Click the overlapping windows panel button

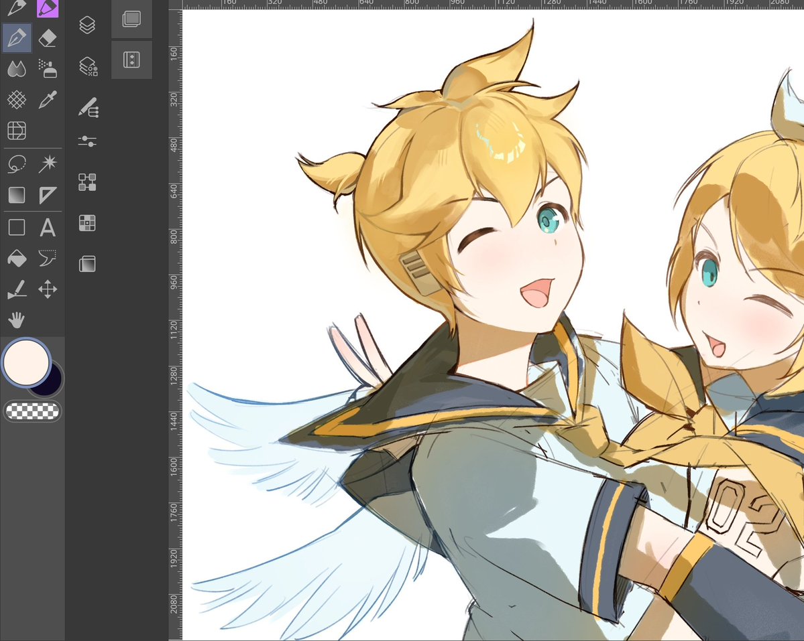pos(132,19)
